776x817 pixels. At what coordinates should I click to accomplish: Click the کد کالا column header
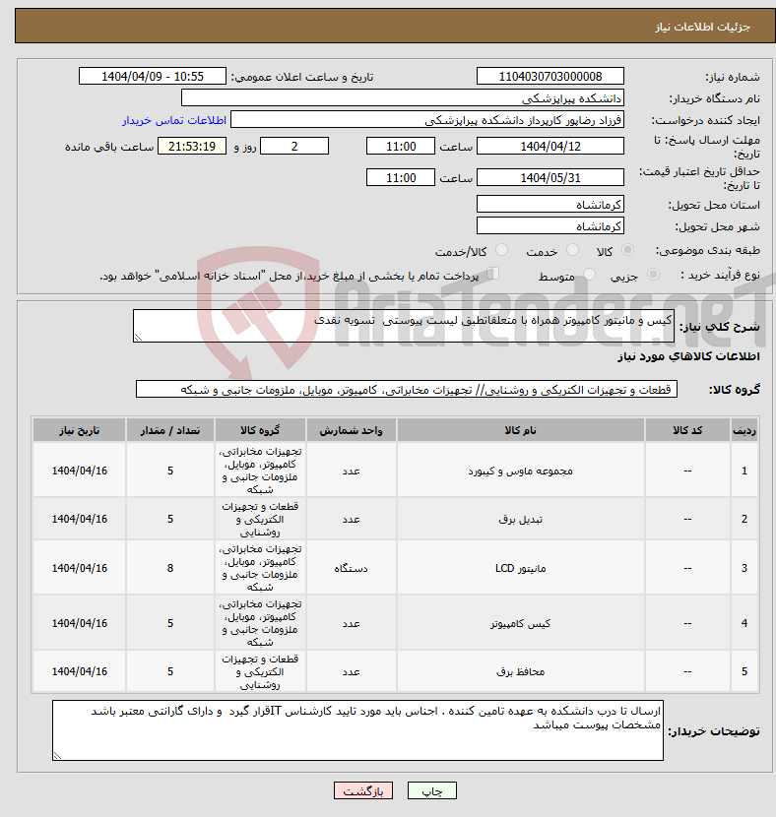[x=687, y=430]
